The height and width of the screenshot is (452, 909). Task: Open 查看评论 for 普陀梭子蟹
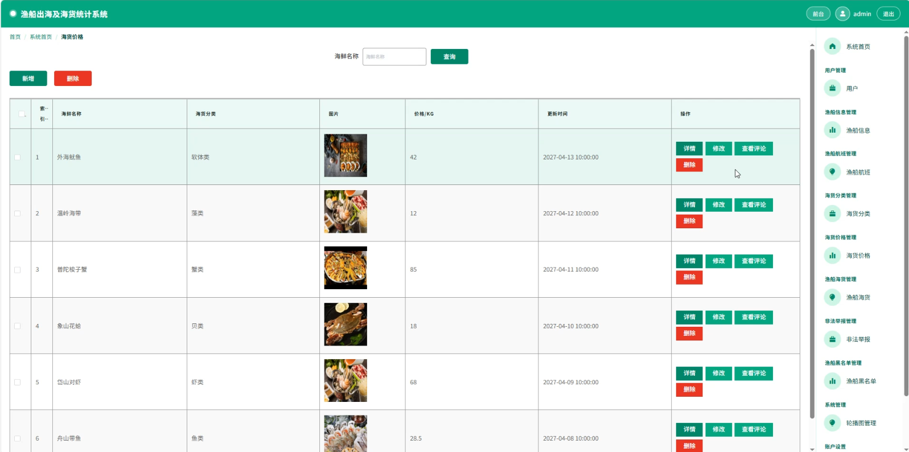pyautogui.click(x=754, y=261)
